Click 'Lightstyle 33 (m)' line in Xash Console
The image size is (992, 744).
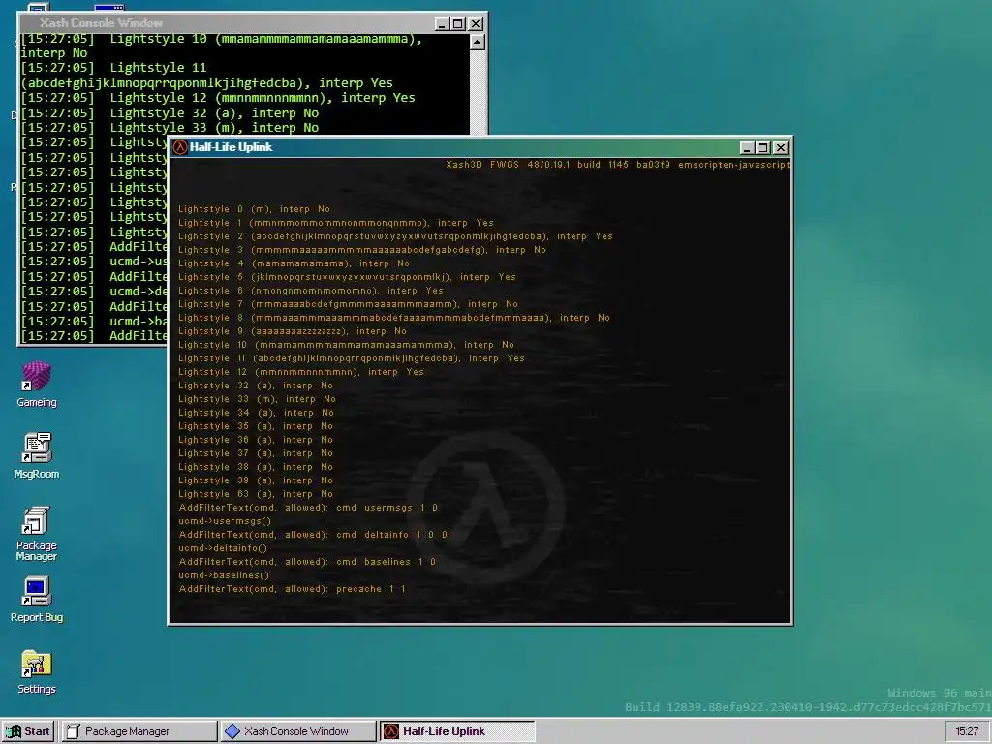(170, 128)
